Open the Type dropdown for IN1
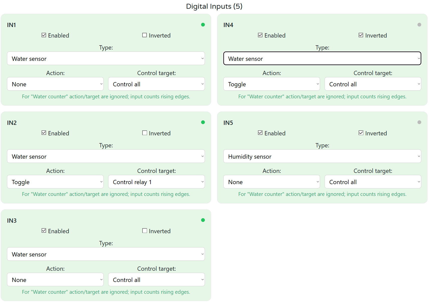430x303 pixels. (x=106, y=58)
